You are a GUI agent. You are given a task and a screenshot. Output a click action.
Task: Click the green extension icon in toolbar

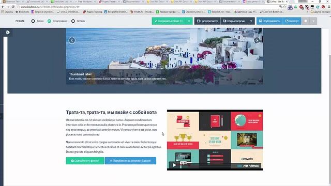[x=296, y=7]
